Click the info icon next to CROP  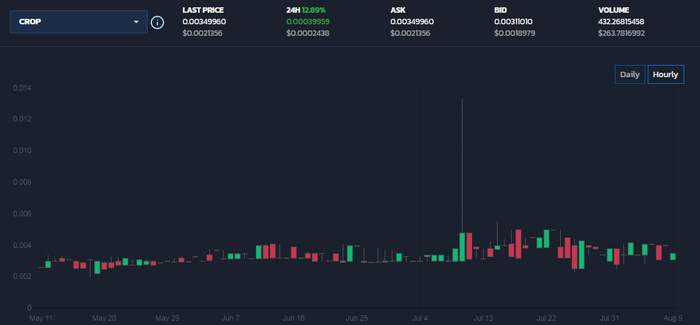tap(157, 22)
